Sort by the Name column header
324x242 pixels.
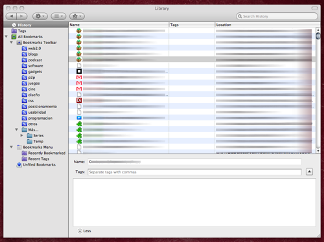[x=119, y=25]
